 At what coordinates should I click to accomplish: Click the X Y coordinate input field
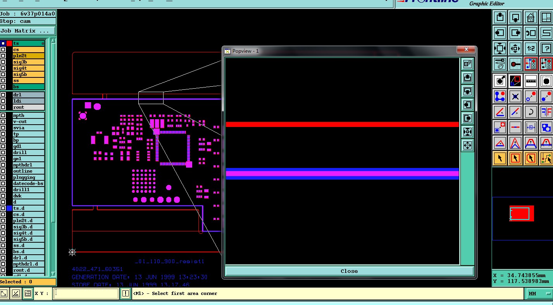[x=86, y=293]
